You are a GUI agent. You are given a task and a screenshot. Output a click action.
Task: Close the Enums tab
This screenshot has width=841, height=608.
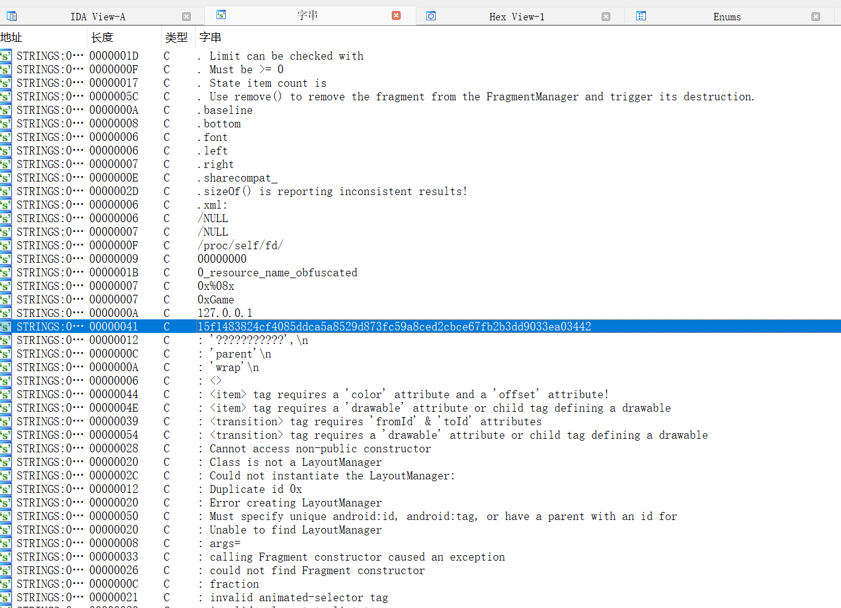(x=816, y=17)
